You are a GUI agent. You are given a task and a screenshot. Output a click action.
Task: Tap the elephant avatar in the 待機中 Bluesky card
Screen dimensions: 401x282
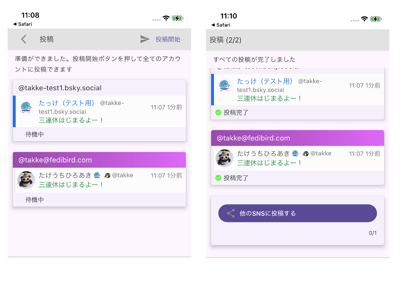(26, 107)
